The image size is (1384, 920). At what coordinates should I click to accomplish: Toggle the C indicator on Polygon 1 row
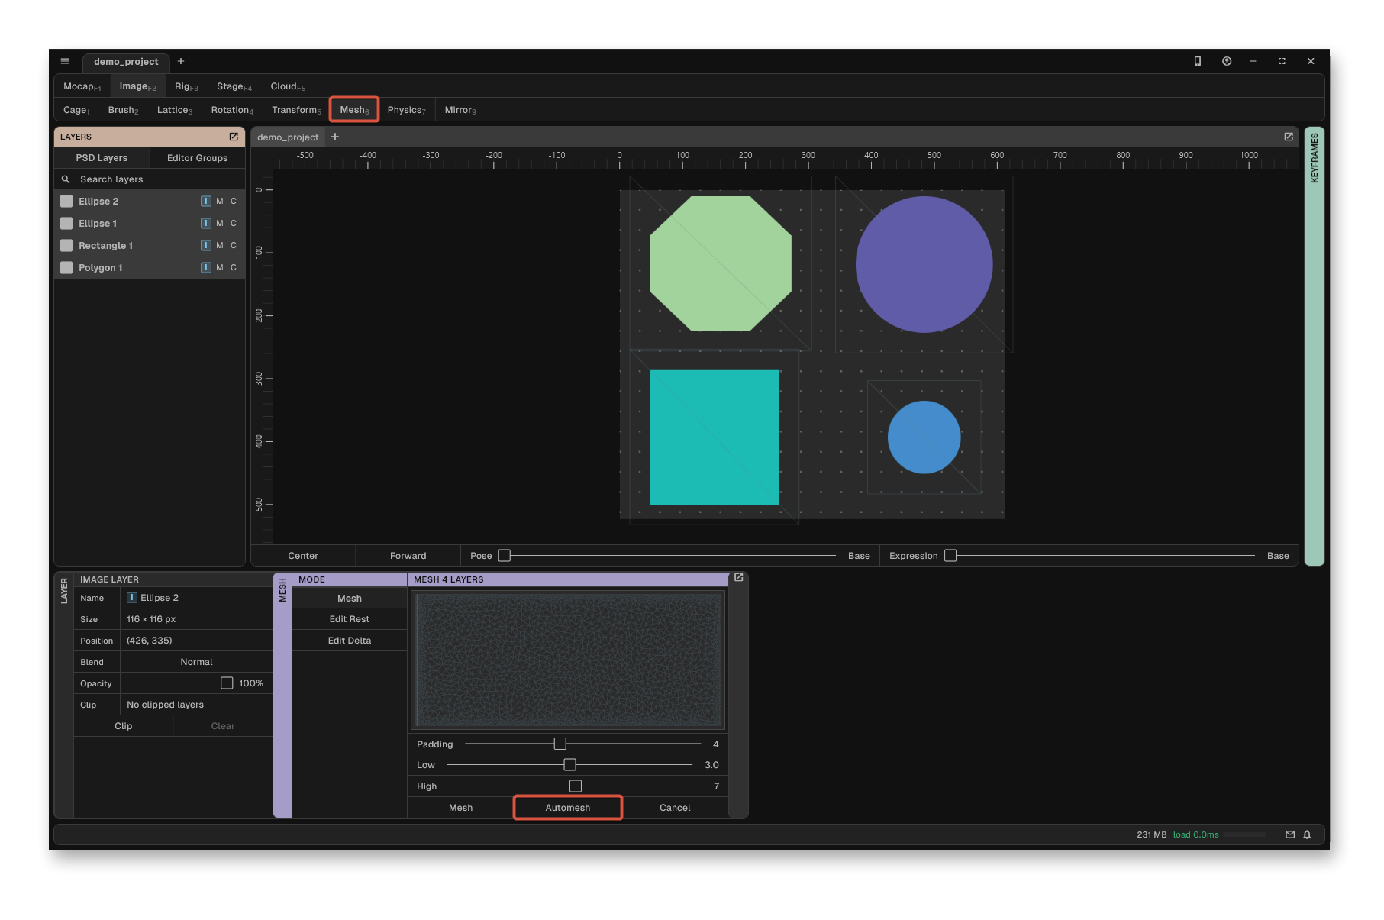tap(234, 268)
